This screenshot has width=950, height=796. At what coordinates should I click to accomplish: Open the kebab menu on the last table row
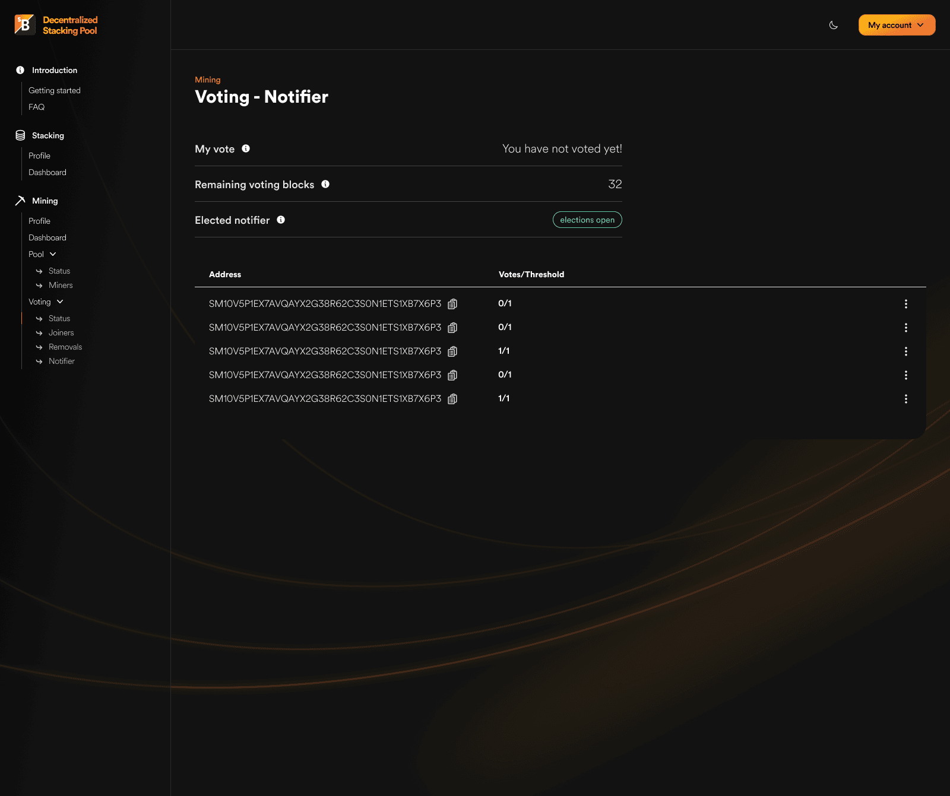pyautogui.click(x=906, y=399)
